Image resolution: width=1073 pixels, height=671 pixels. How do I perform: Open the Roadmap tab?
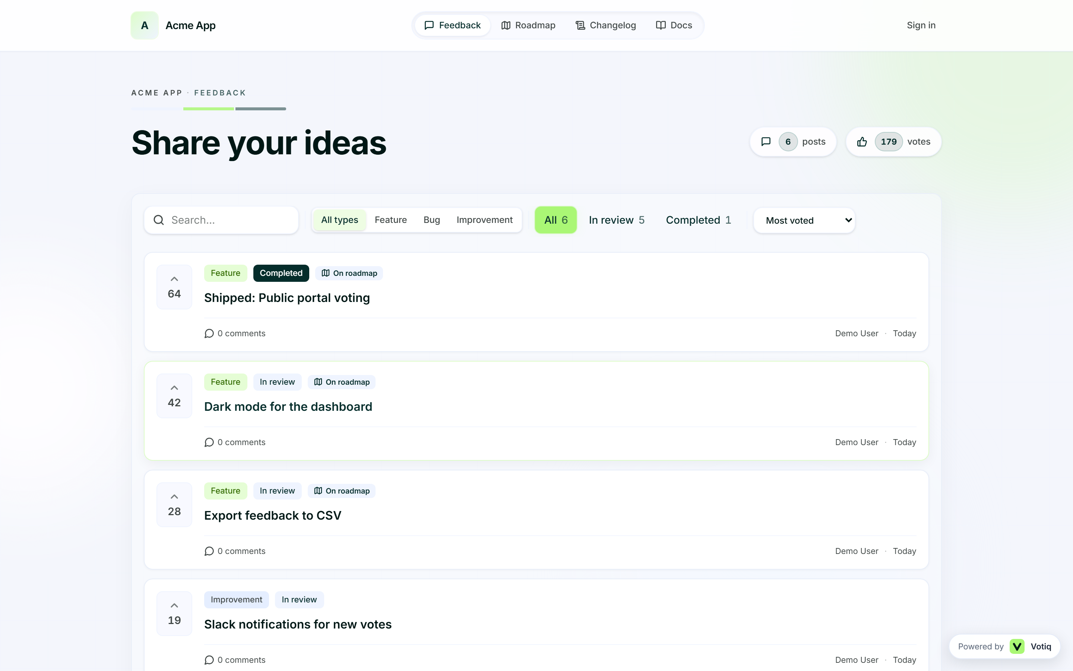tap(528, 25)
